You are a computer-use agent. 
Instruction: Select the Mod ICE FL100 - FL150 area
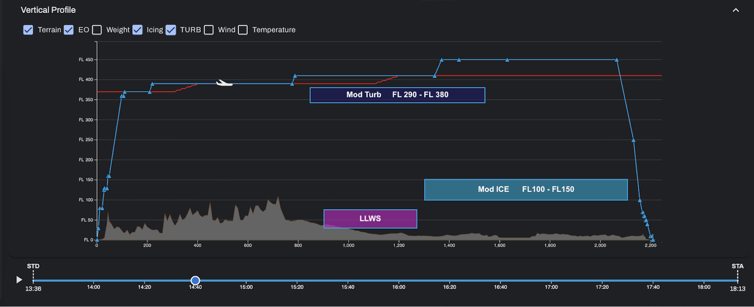pyautogui.click(x=526, y=190)
